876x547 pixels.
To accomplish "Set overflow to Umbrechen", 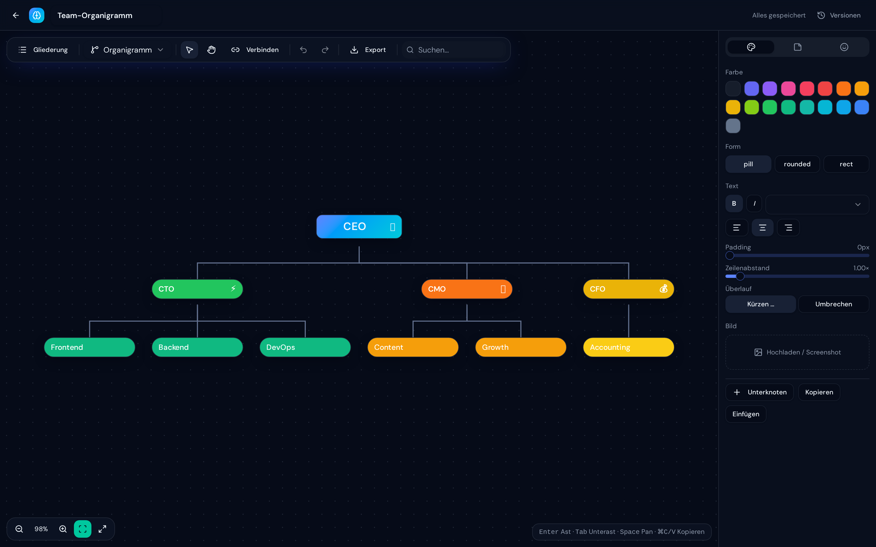I will coord(833,304).
